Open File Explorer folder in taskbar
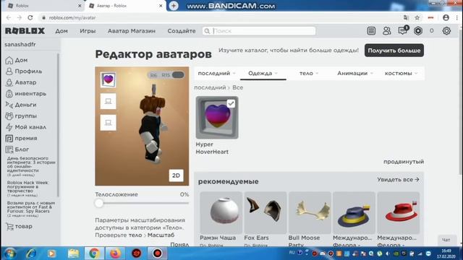The image size is (463, 260). [73, 253]
